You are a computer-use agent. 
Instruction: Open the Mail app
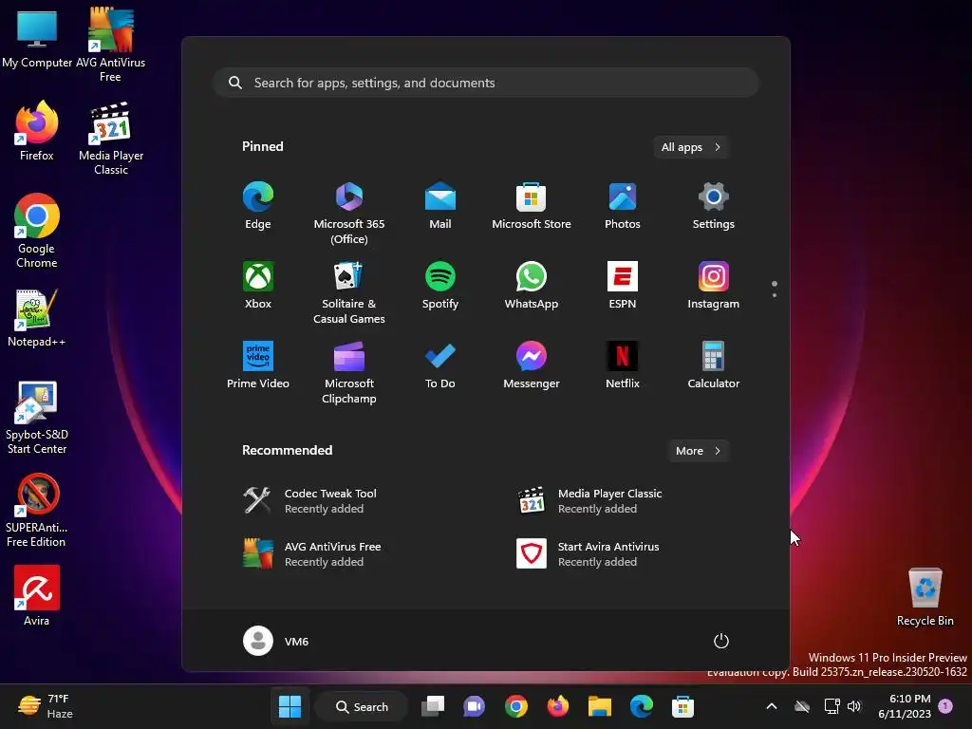point(440,206)
